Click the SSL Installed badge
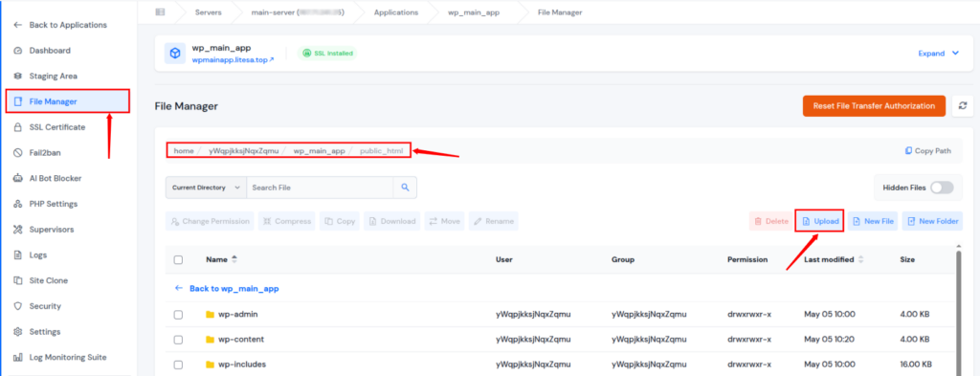The image size is (980, 376). coord(327,53)
